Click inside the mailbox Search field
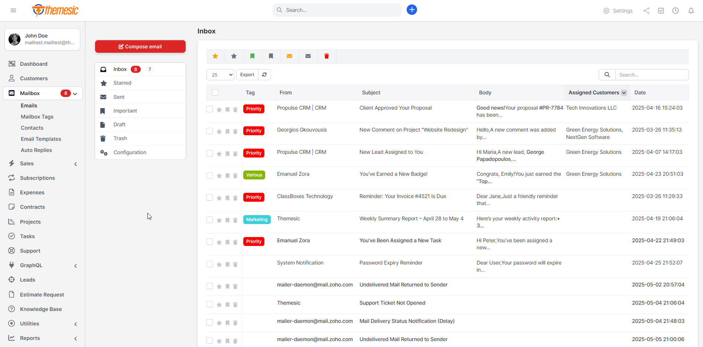 coord(652,74)
